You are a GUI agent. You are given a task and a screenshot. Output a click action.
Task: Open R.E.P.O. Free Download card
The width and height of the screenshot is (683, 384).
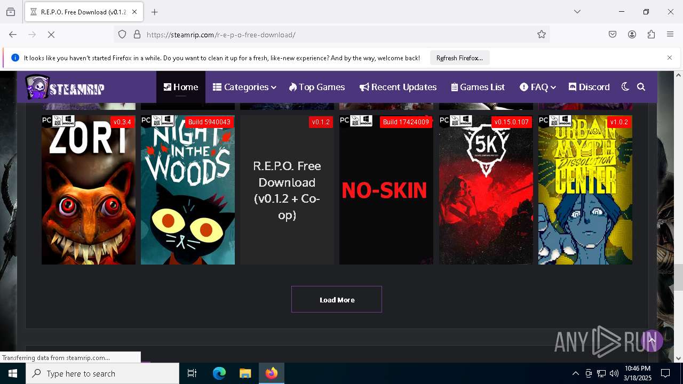287,190
